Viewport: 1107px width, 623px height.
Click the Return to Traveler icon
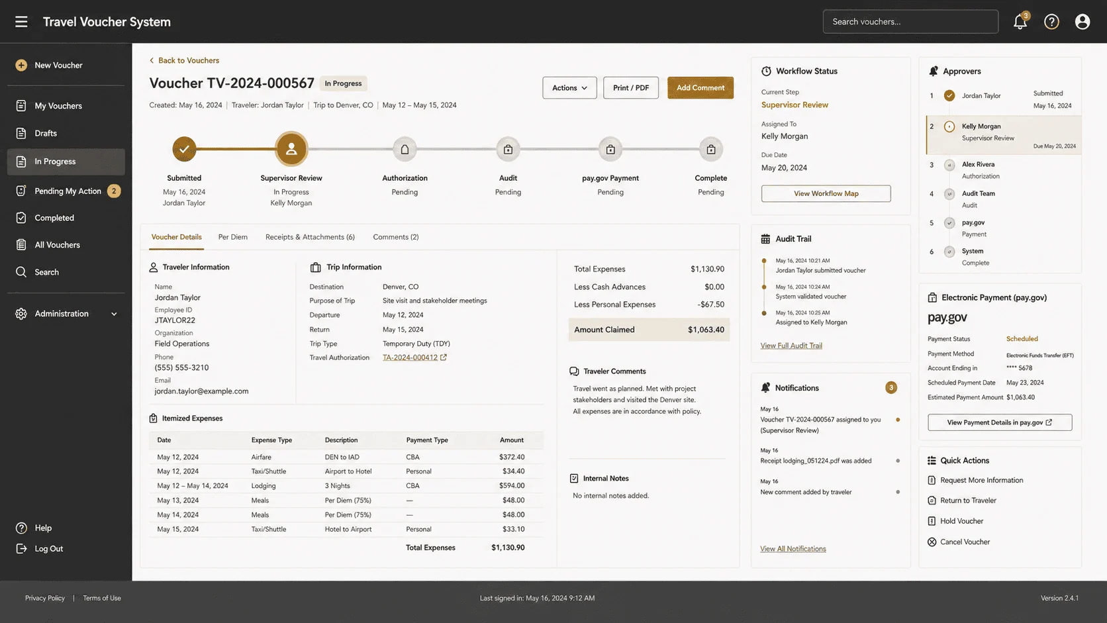[932, 501]
